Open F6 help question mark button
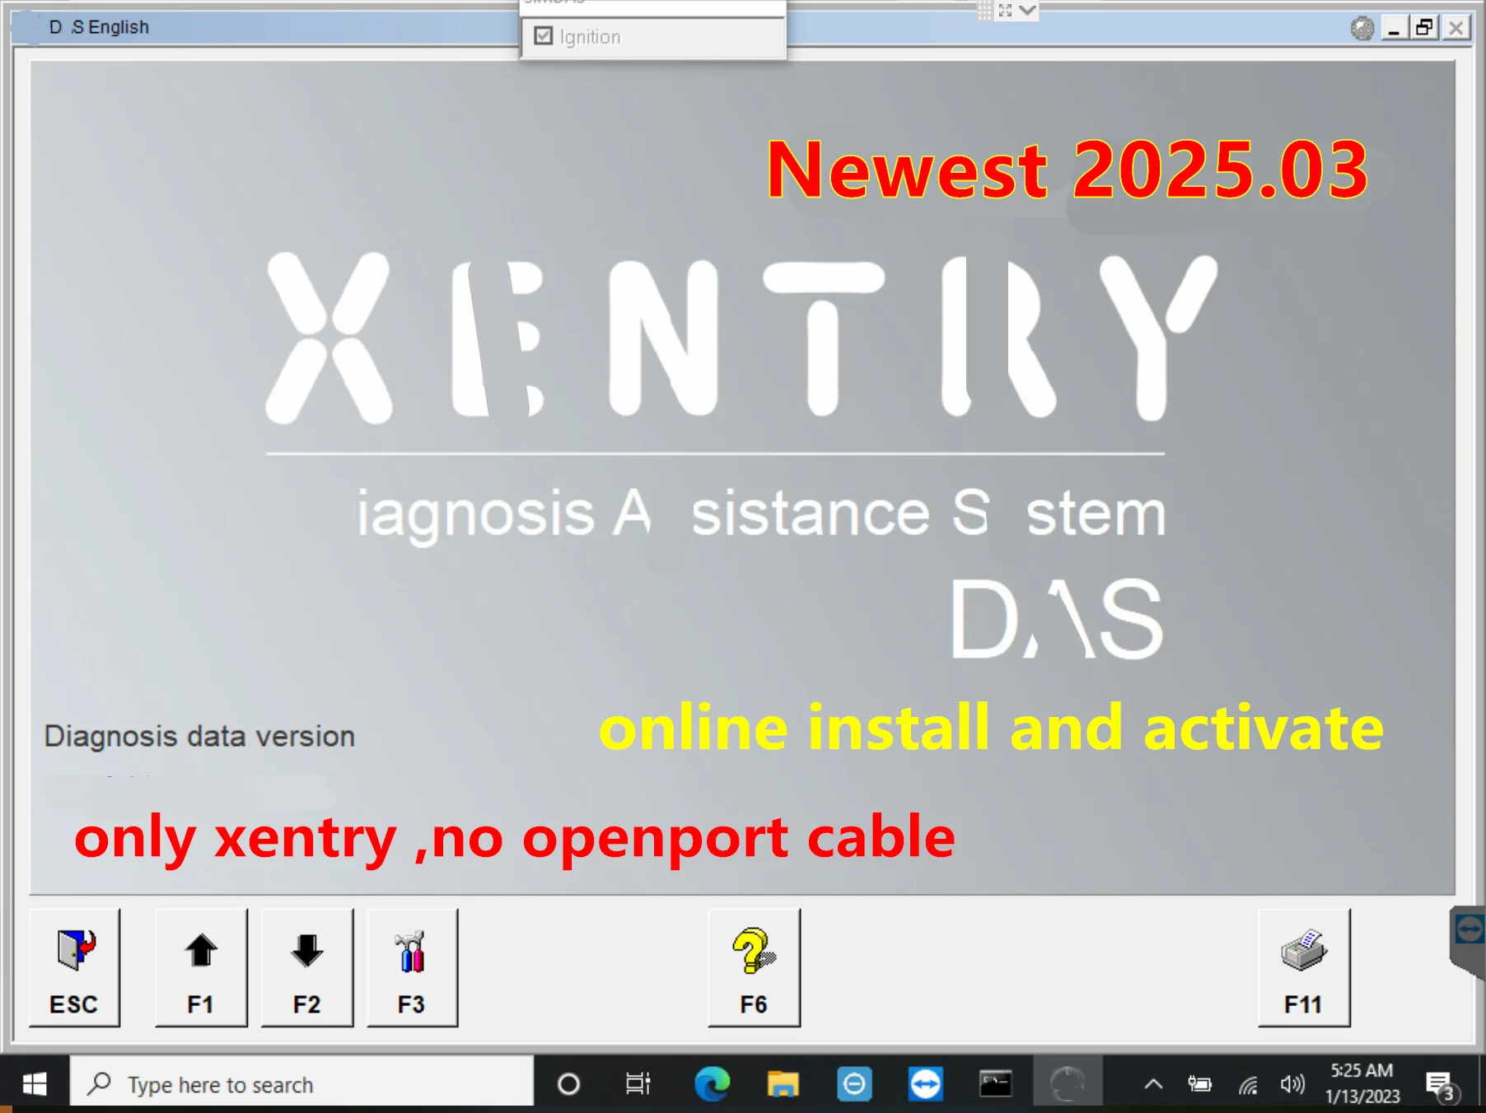The image size is (1486, 1113). pos(754,967)
